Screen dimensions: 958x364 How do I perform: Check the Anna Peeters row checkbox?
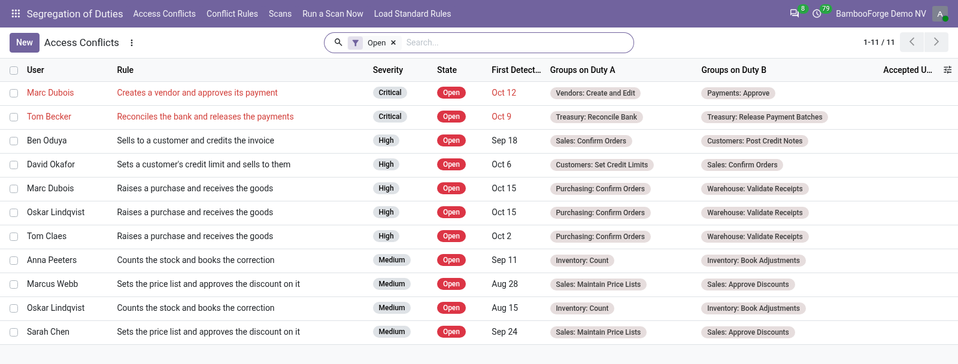click(14, 261)
